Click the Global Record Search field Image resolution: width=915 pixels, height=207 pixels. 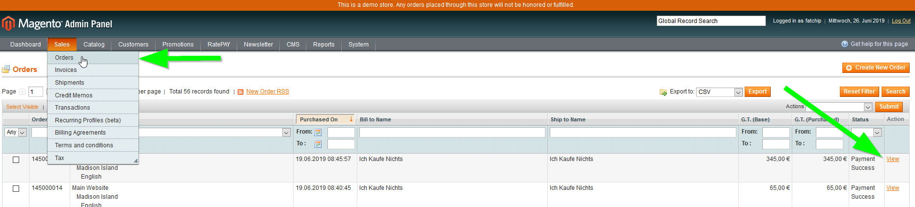tap(711, 21)
